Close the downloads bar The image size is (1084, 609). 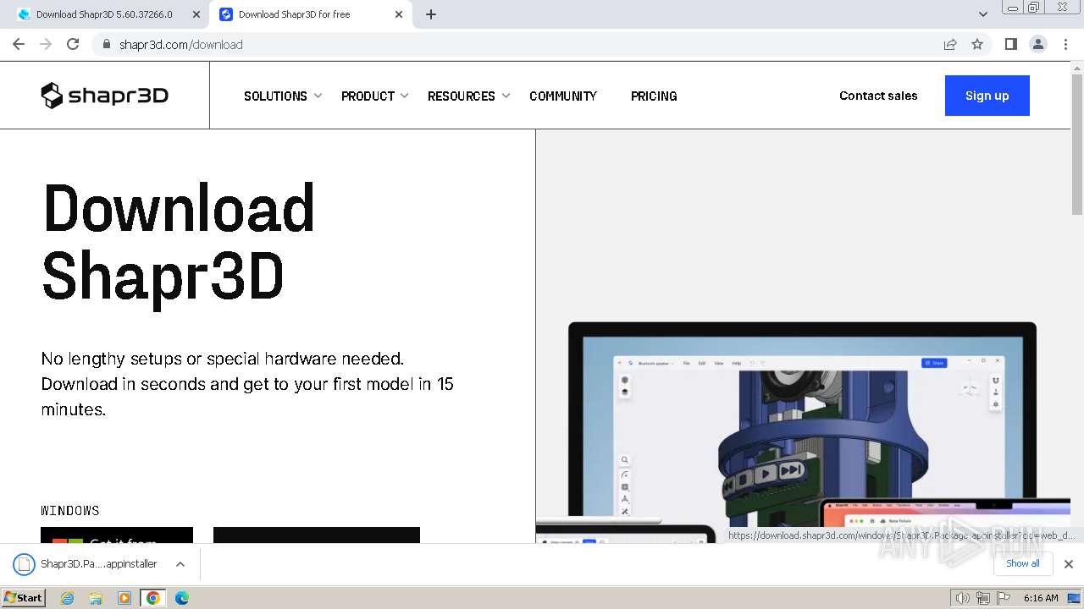click(1069, 564)
